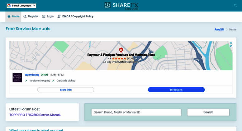242x131 pixels.
Task: Click the Store info button
Action: click(x=66, y=90)
